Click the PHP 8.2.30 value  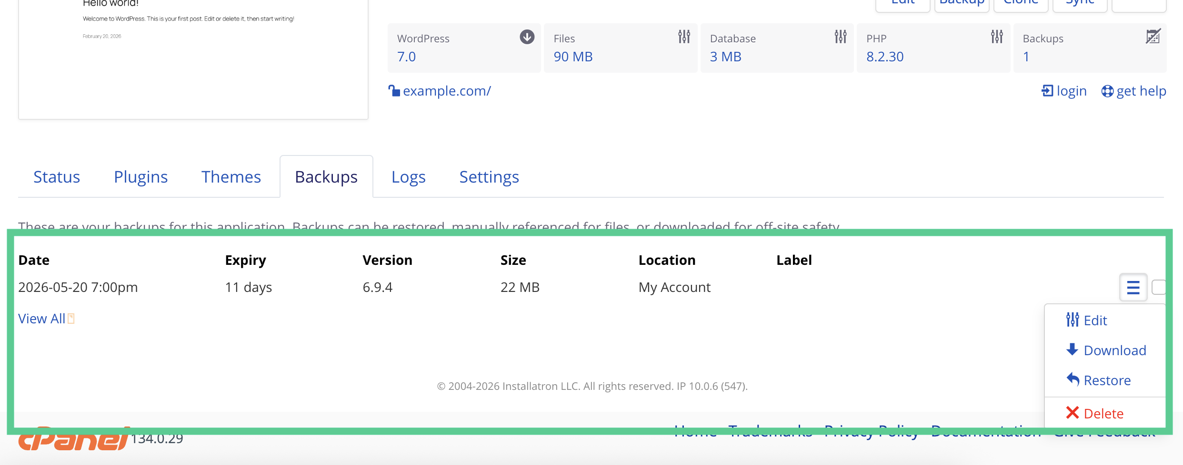coord(885,57)
